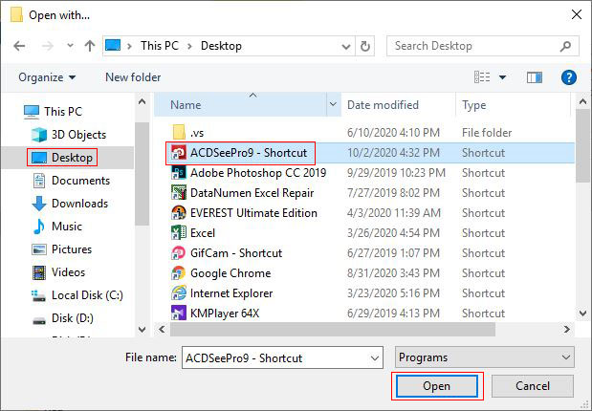Expand the address bar history dropdown
The image size is (592, 411).
(345, 47)
